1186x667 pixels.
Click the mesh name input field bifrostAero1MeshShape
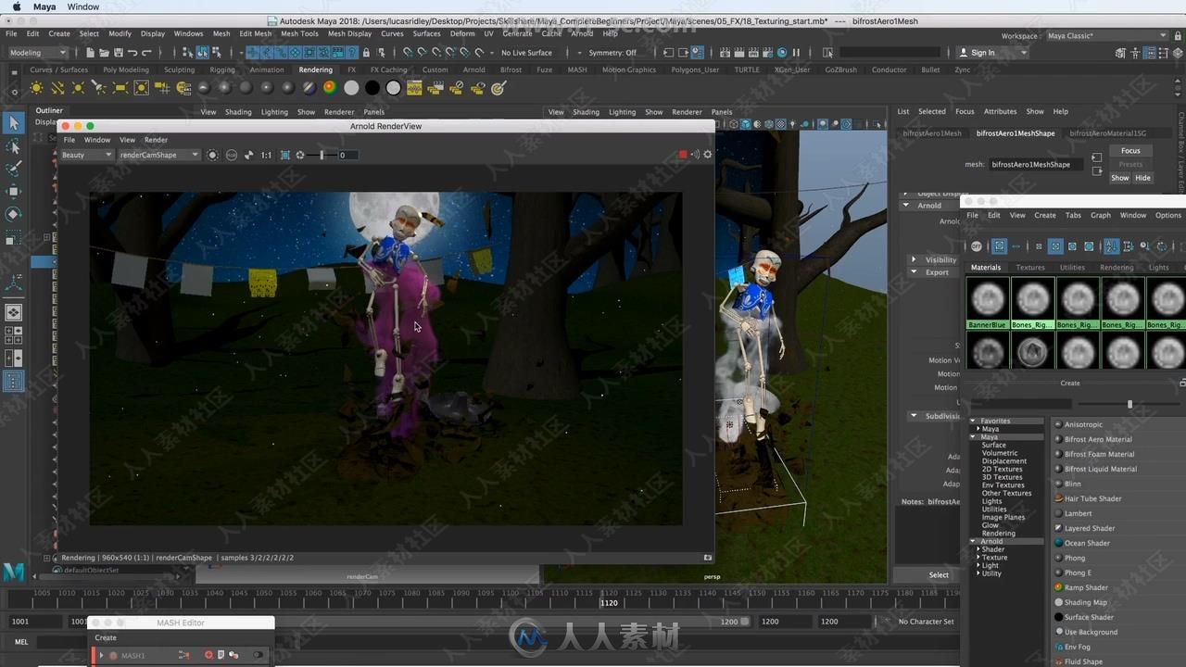click(x=1036, y=164)
